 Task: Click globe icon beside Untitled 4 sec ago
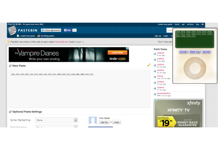click(x=155, y=54)
